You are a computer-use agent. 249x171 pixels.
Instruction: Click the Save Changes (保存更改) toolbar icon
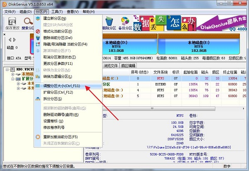[x=12, y=23]
